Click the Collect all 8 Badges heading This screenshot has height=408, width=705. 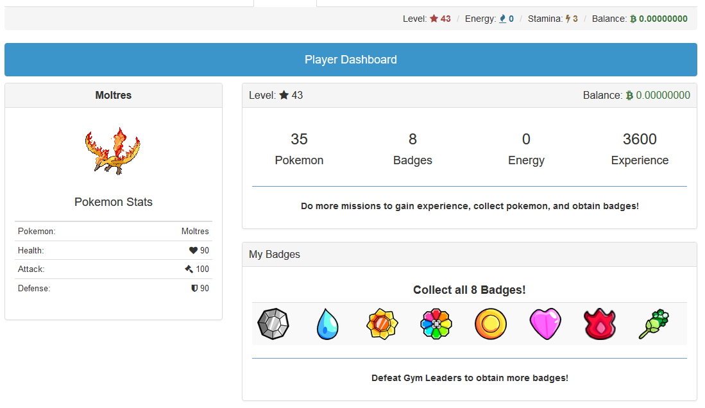pos(470,290)
